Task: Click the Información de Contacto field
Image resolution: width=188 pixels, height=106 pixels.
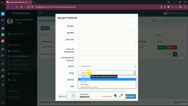Action: coord(107,58)
